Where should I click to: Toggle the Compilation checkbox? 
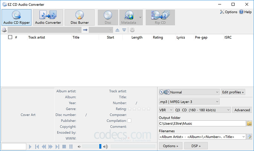(129, 121)
